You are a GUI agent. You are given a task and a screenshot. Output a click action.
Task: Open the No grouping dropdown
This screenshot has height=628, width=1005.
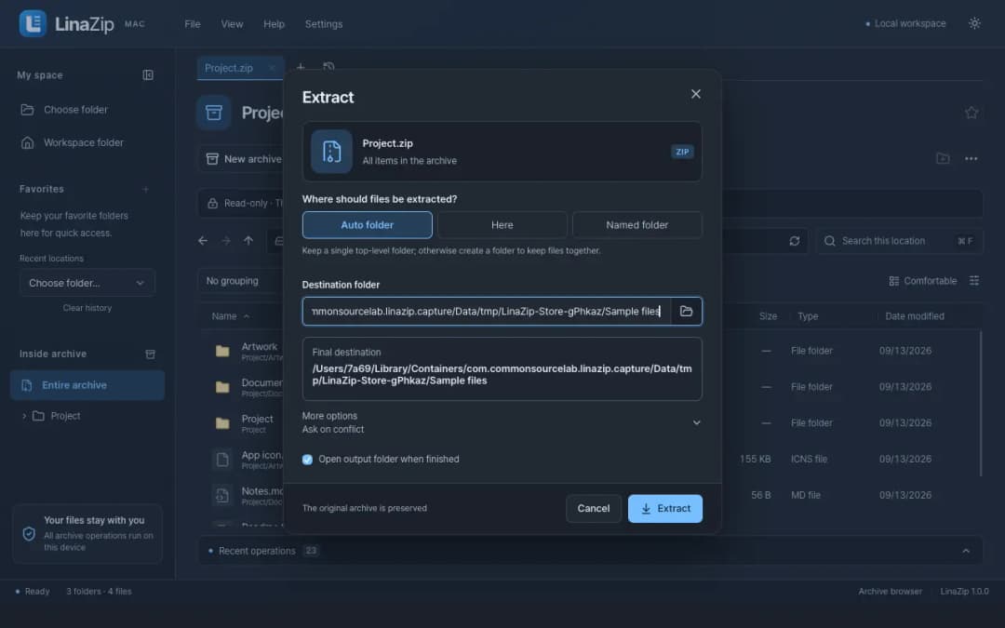point(240,281)
